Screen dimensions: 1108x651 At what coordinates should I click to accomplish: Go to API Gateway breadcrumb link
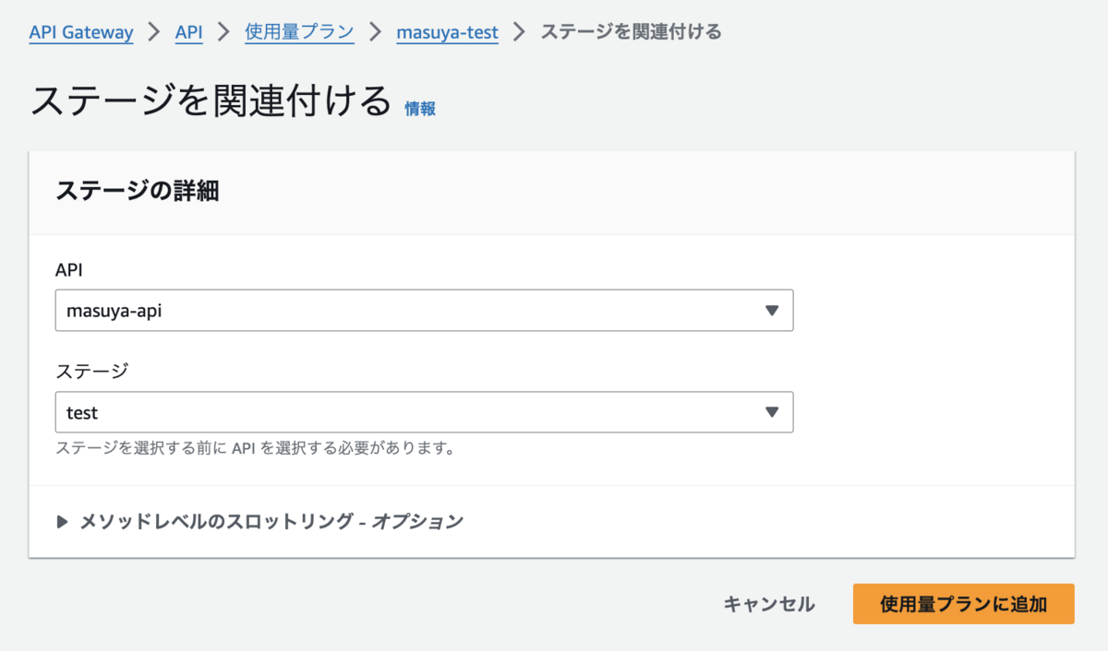pyautogui.click(x=81, y=32)
